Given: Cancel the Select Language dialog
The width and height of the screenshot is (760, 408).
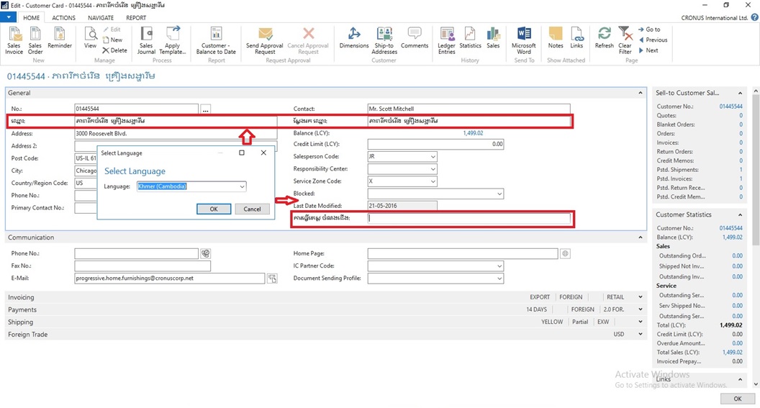Looking at the screenshot, I should tap(252, 209).
